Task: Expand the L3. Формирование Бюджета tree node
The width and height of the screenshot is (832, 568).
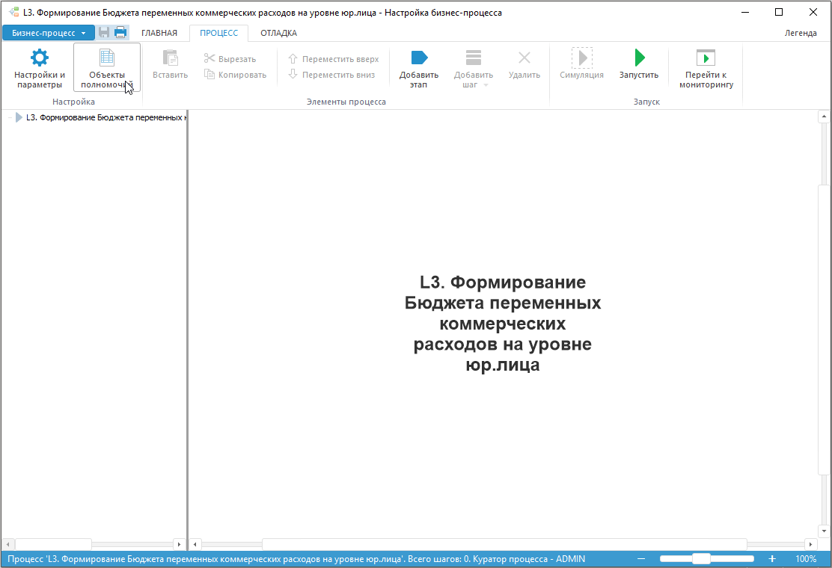Action: pyautogui.click(x=19, y=117)
